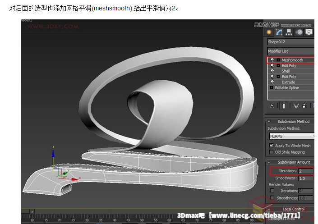The image size is (318, 224).
Task: Expand first Edit Poly plus box
Action: [x=278, y=65]
